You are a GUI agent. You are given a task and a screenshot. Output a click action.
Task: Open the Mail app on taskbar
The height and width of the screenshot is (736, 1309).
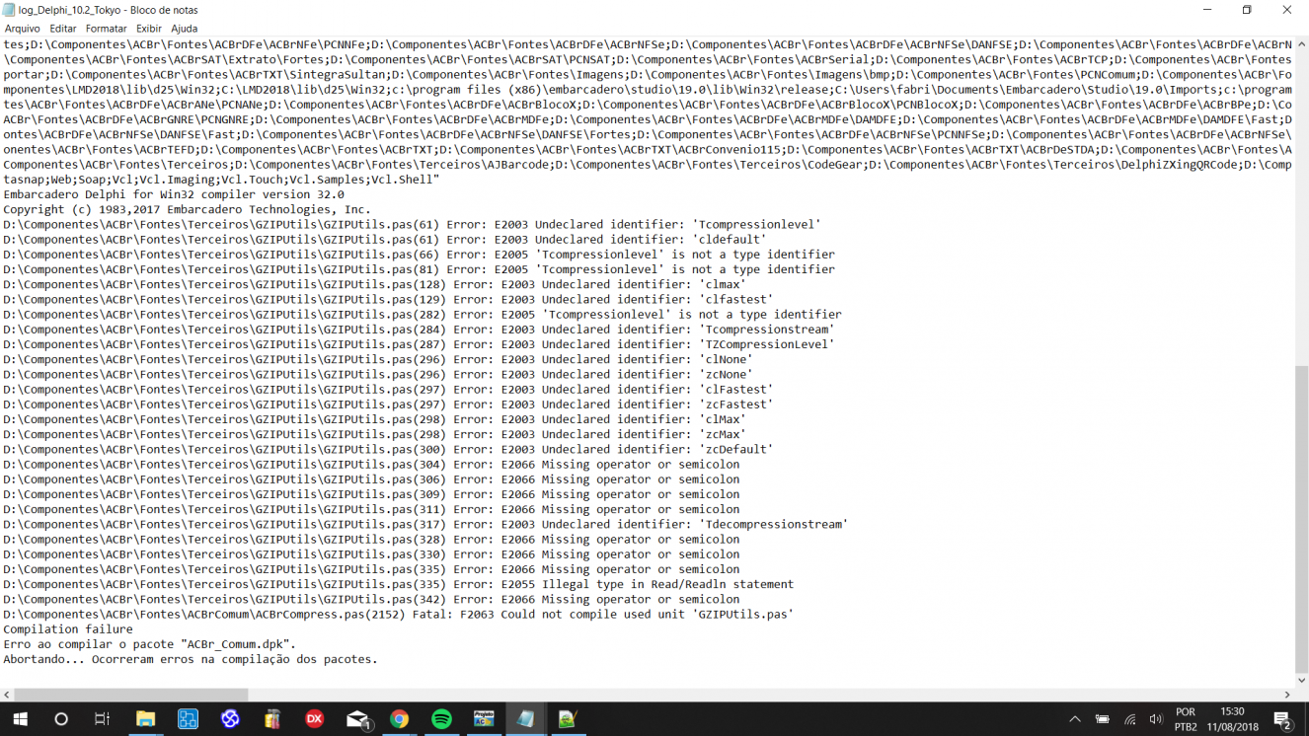(x=357, y=719)
